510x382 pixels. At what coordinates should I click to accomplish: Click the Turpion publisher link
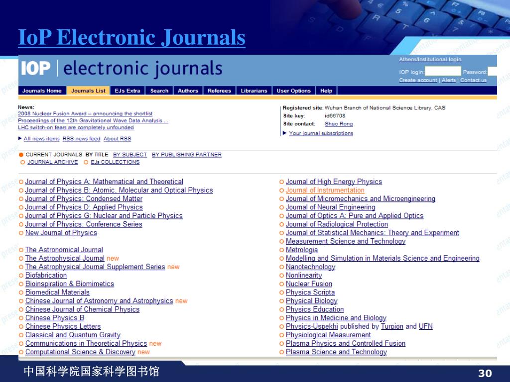392,326
